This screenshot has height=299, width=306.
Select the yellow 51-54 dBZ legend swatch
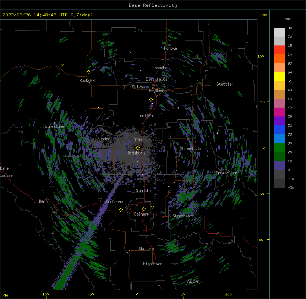coord(279,76)
